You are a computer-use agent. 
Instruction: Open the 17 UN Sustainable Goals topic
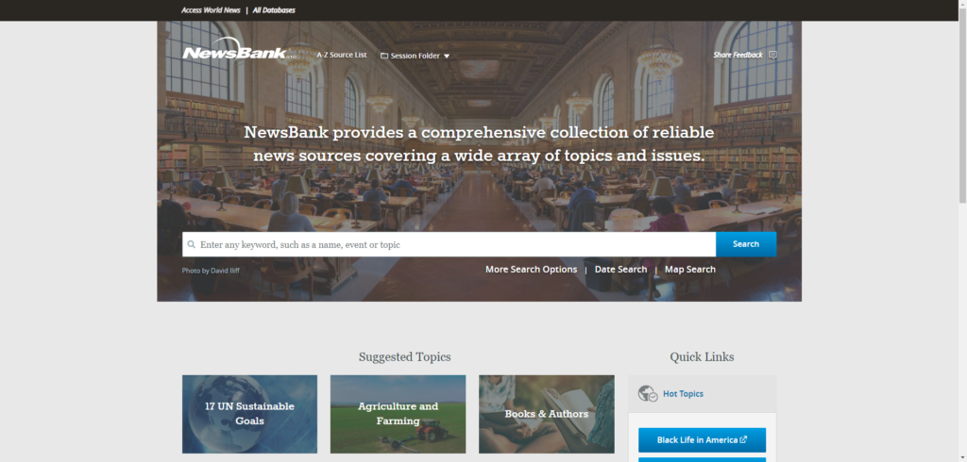click(249, 414)
